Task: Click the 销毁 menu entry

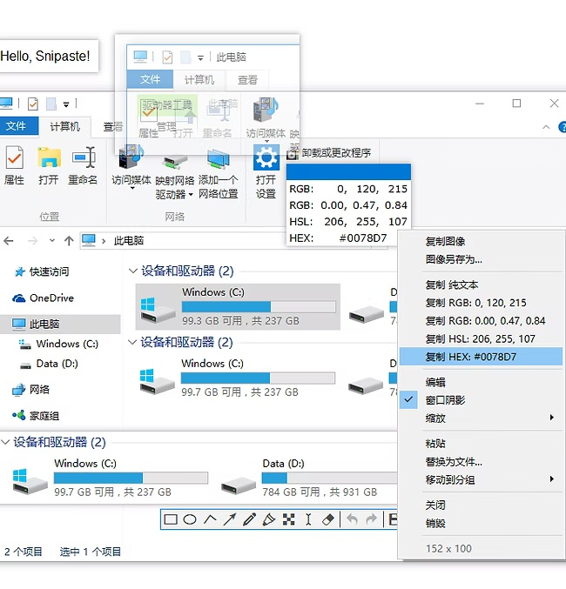Action: tap(435, 524)
